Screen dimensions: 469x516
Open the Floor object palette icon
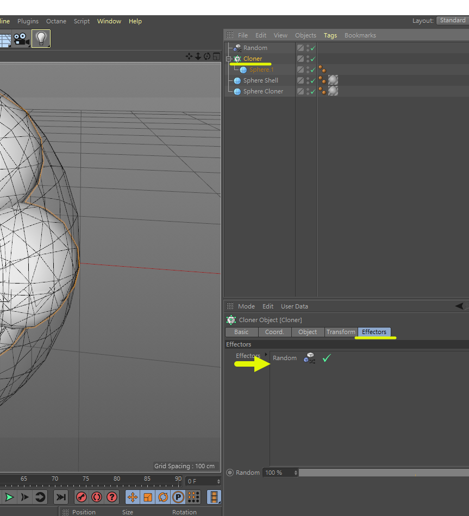(x=5, y=40)
